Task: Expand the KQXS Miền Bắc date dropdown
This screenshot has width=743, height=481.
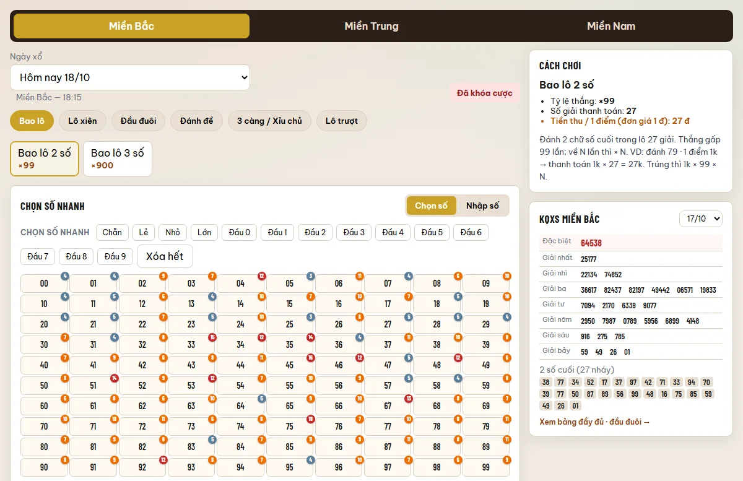Action: (x=701, y=219)
